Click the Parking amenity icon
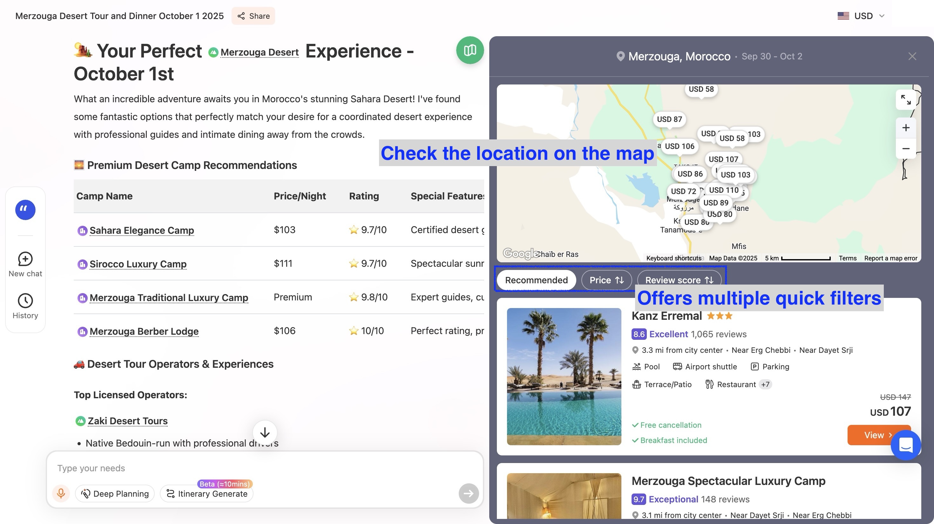Image resolution: width=934 pixels, height=524 pixels. [x=754, y=367]
